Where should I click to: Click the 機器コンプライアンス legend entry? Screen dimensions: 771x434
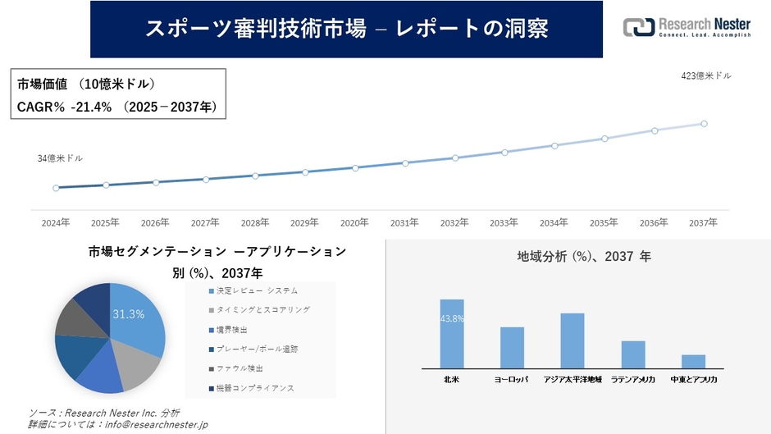click(252, 388)
